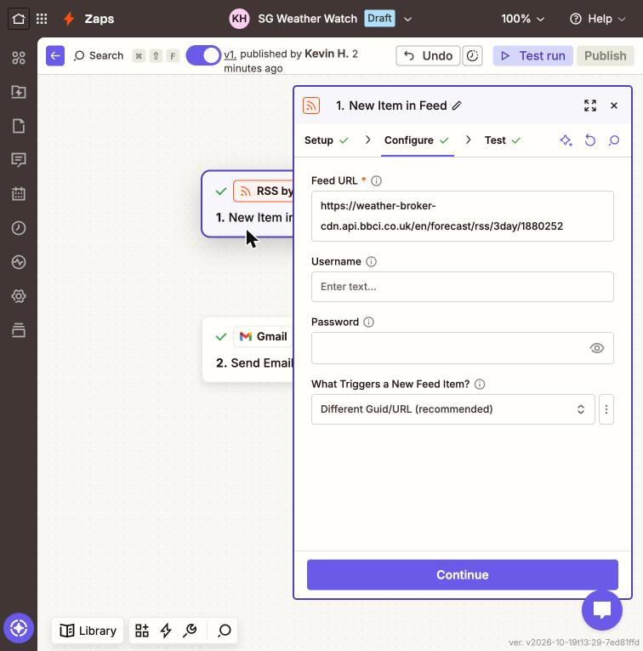643x651 pixels.
Task: Open version history clock next to Undo
Action: point(473,55)
